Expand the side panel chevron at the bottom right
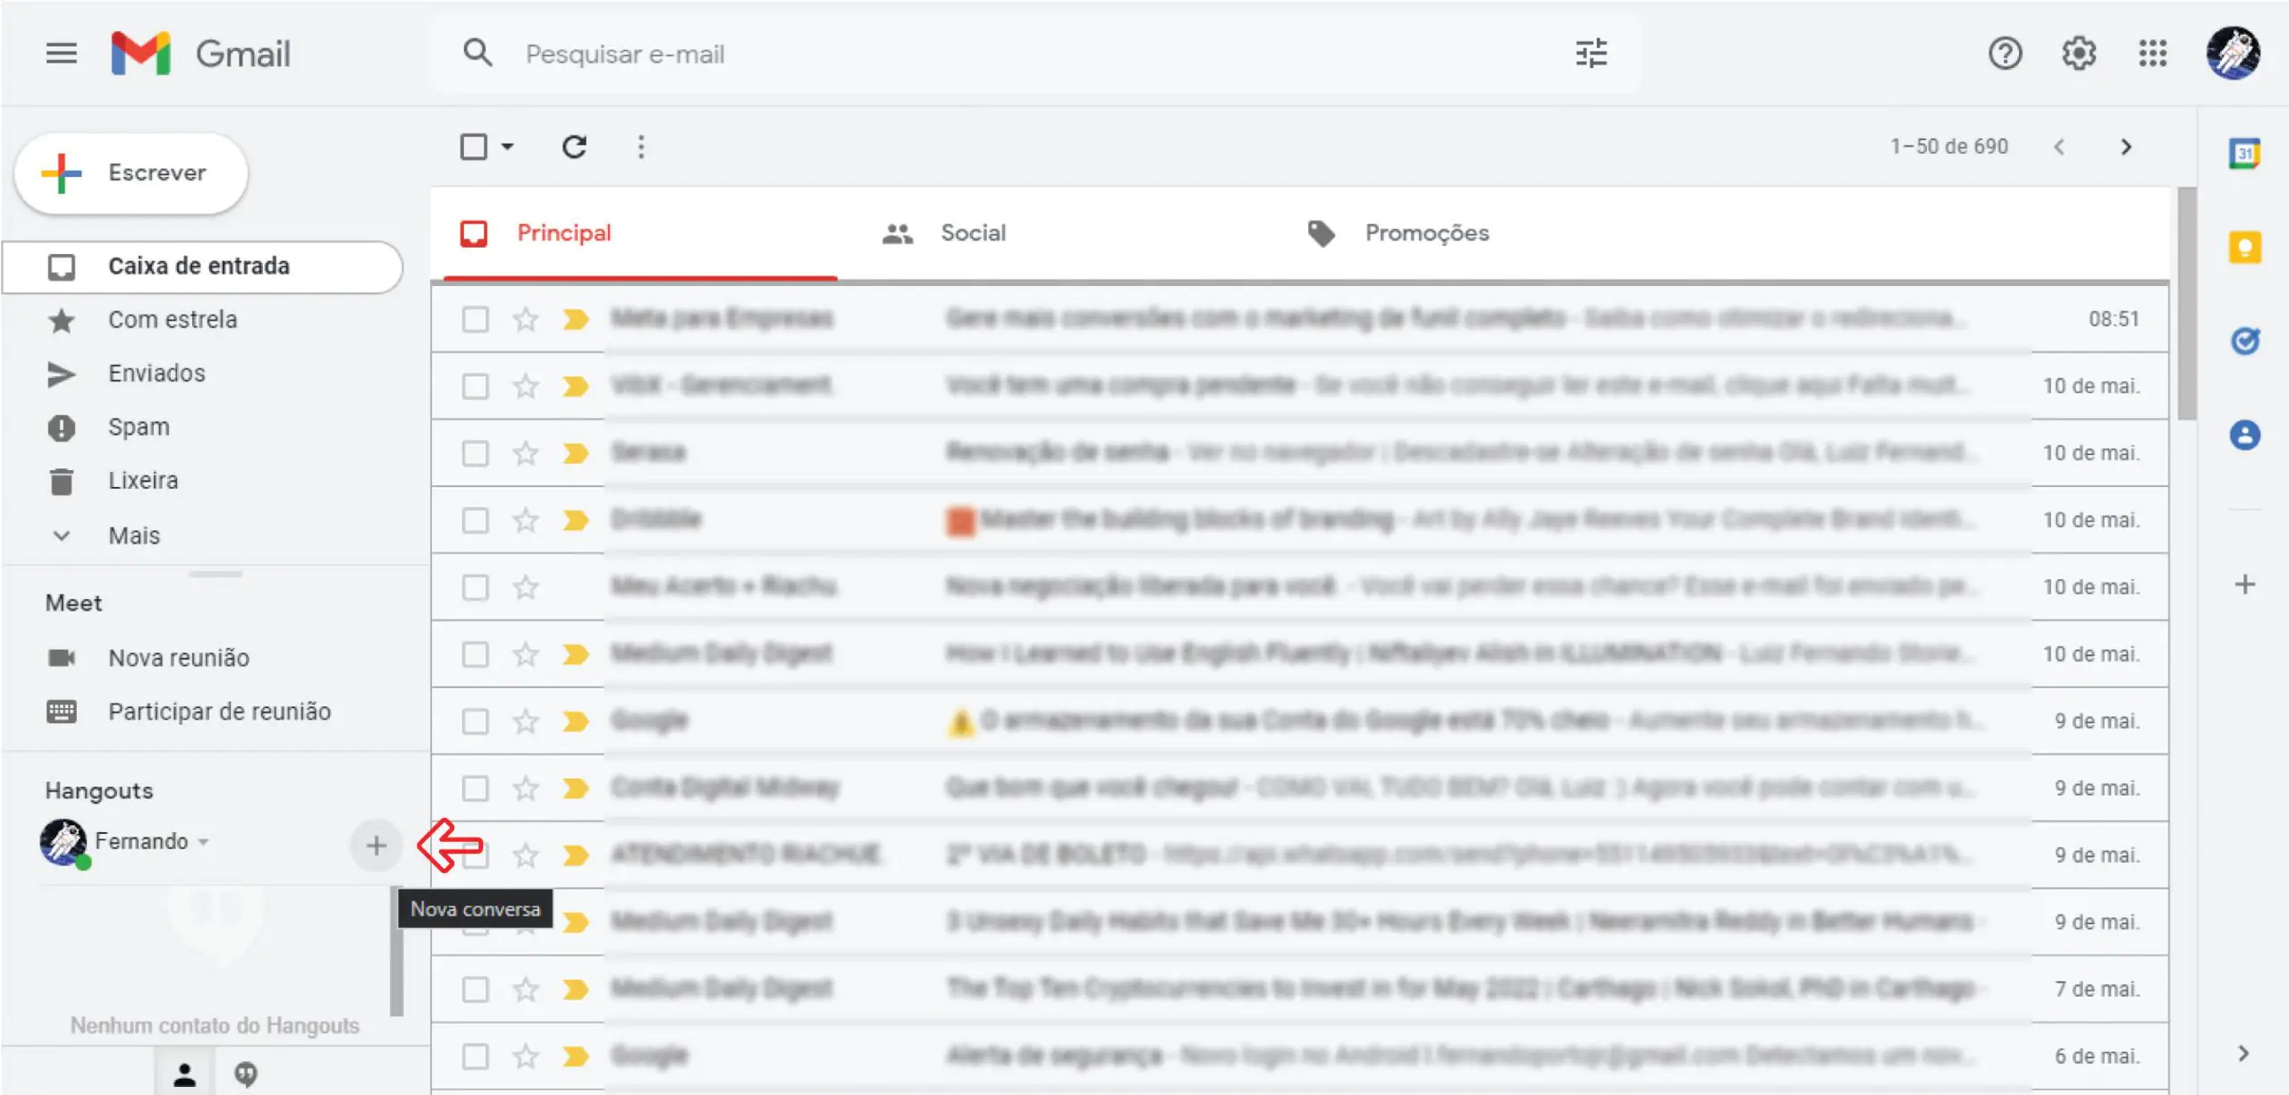This screenshot has height=1095, width=2289. (x=2243, y=1053)
